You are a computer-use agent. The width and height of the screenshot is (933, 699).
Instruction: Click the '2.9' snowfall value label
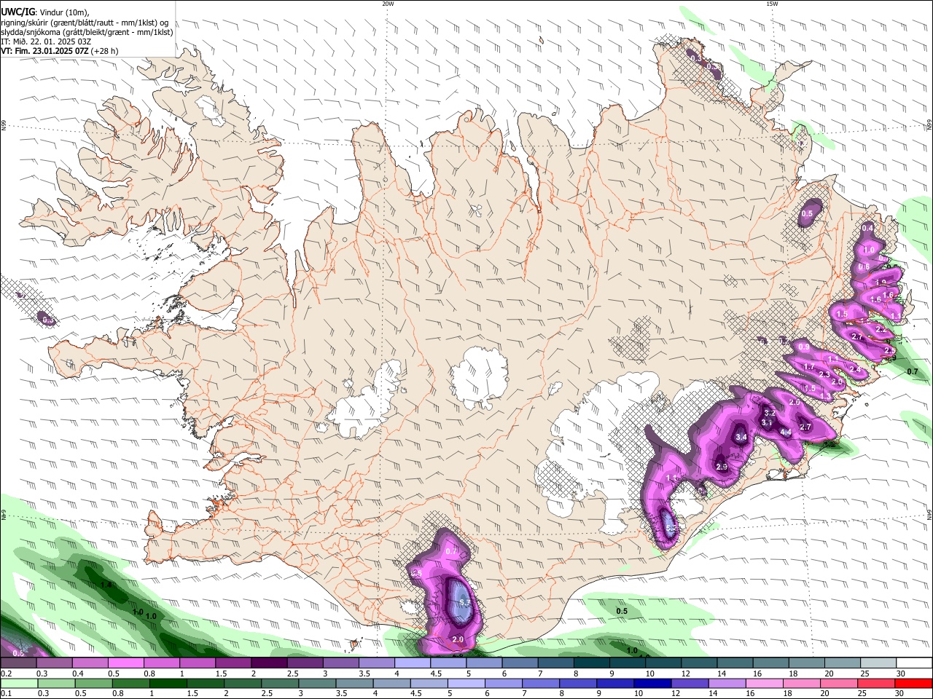[x=722, y=467]
